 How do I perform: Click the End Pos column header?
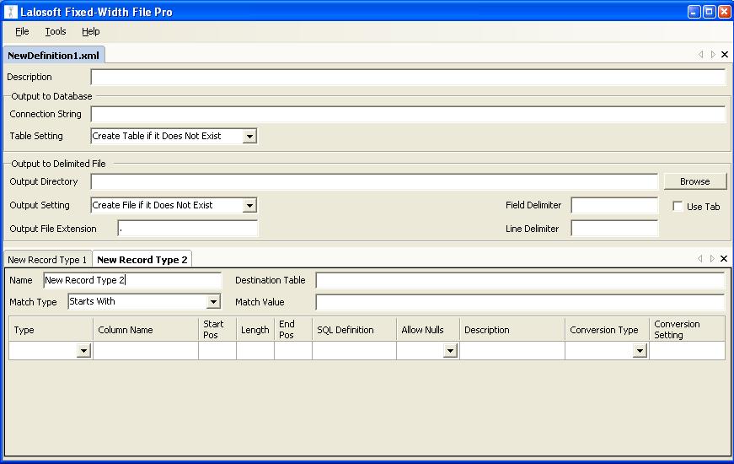click(293, 330)
